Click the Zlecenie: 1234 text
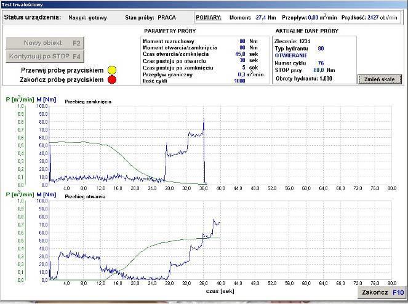Image resolution: width=408 pixels, height=304 pixels. 292,41
